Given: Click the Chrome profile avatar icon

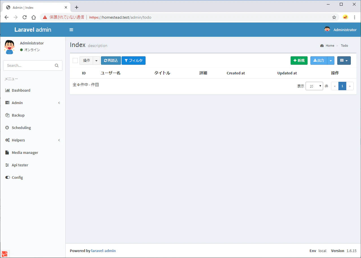Looking at the screenshot, I should pyautogui.click(x=345, y=17).
